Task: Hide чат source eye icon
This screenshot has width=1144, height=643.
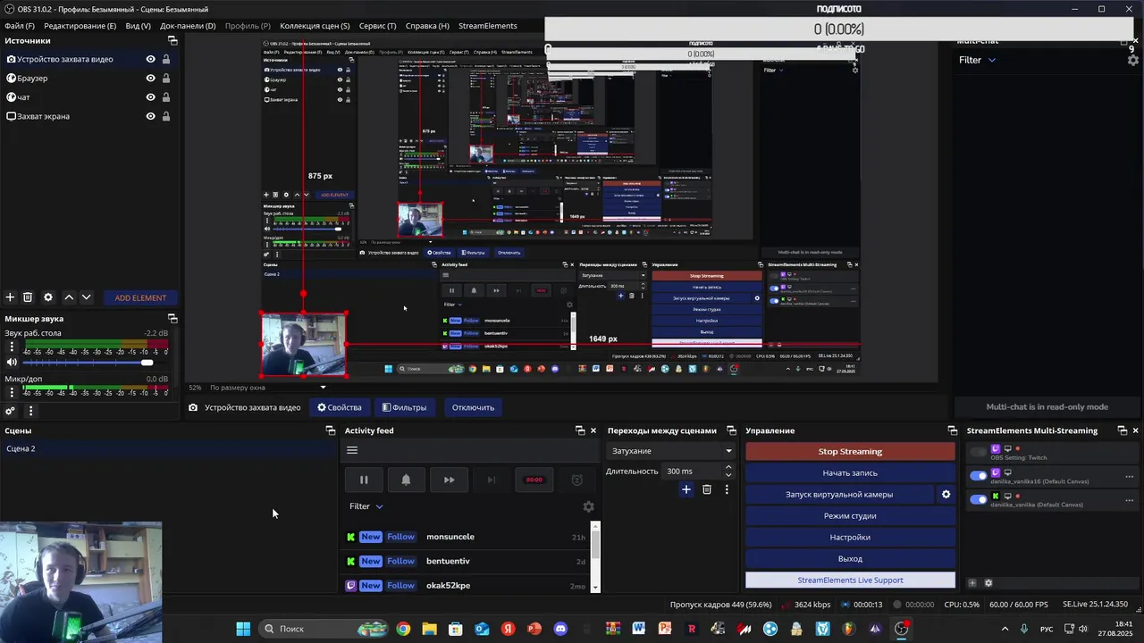Action: [x=150, y=97]
